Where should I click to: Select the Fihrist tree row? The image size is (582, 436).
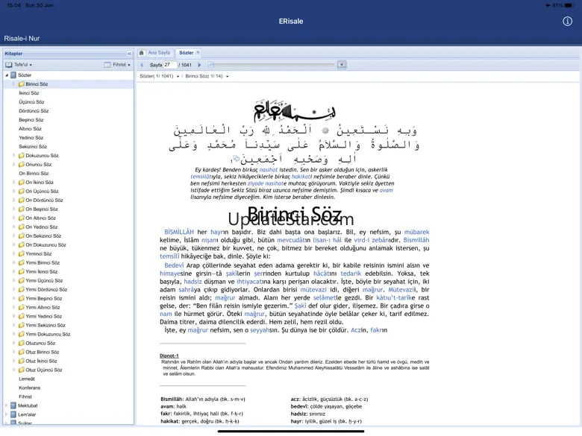pos(25,396)
